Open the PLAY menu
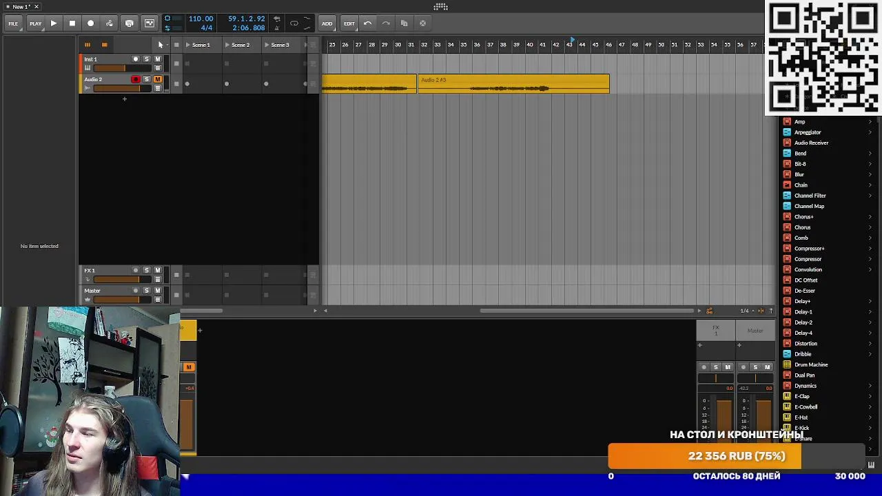This screenshot has height=496, width=882. [35, 23]
